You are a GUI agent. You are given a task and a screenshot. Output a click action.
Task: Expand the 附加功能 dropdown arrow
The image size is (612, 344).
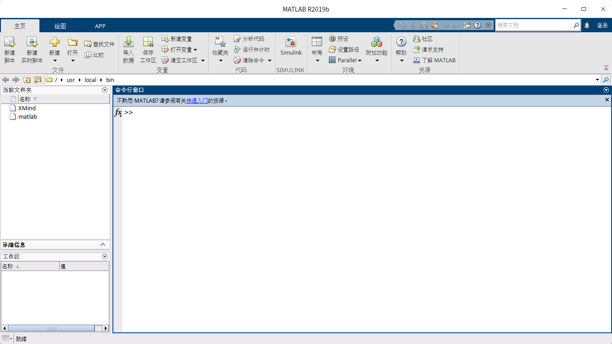(x=377, y=60)
